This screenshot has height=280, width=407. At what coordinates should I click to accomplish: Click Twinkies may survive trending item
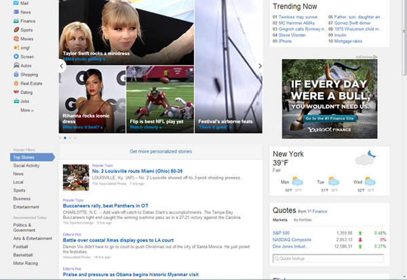pyautogui.click(x=298, y=17)
